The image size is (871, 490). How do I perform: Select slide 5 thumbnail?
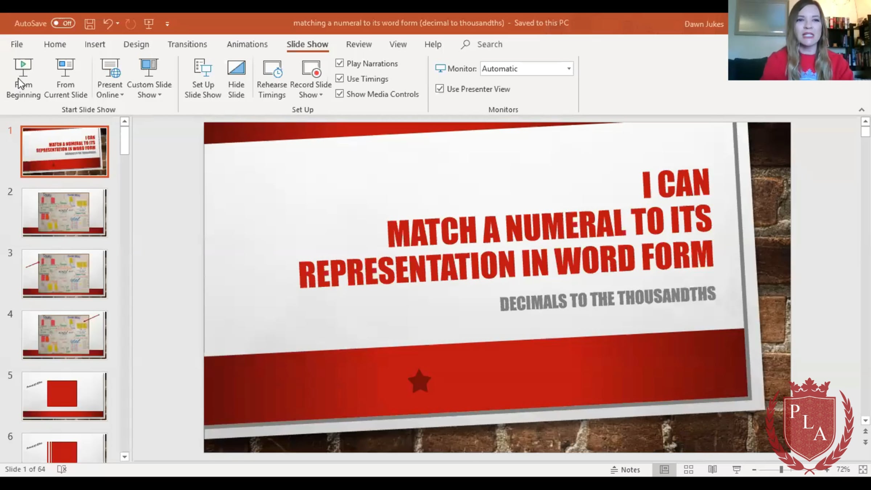click(65, 396)
